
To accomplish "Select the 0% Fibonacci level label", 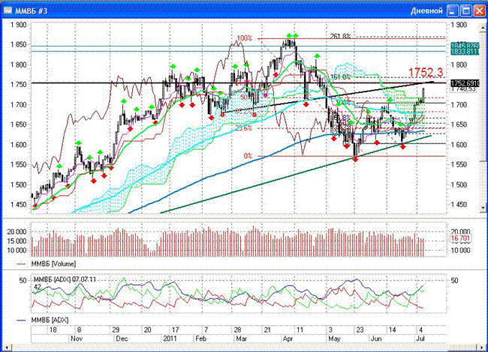I will coord(248,155).
